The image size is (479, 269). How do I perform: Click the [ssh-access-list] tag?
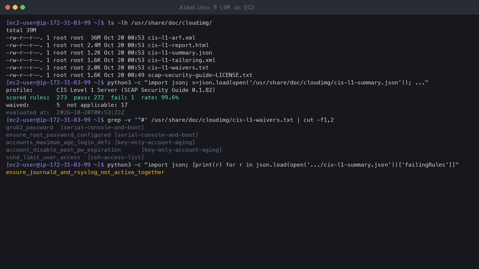pos(116,157)
